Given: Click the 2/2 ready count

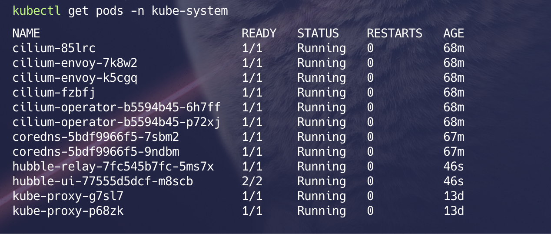Looking at the screenshot, I should [252, 181].
